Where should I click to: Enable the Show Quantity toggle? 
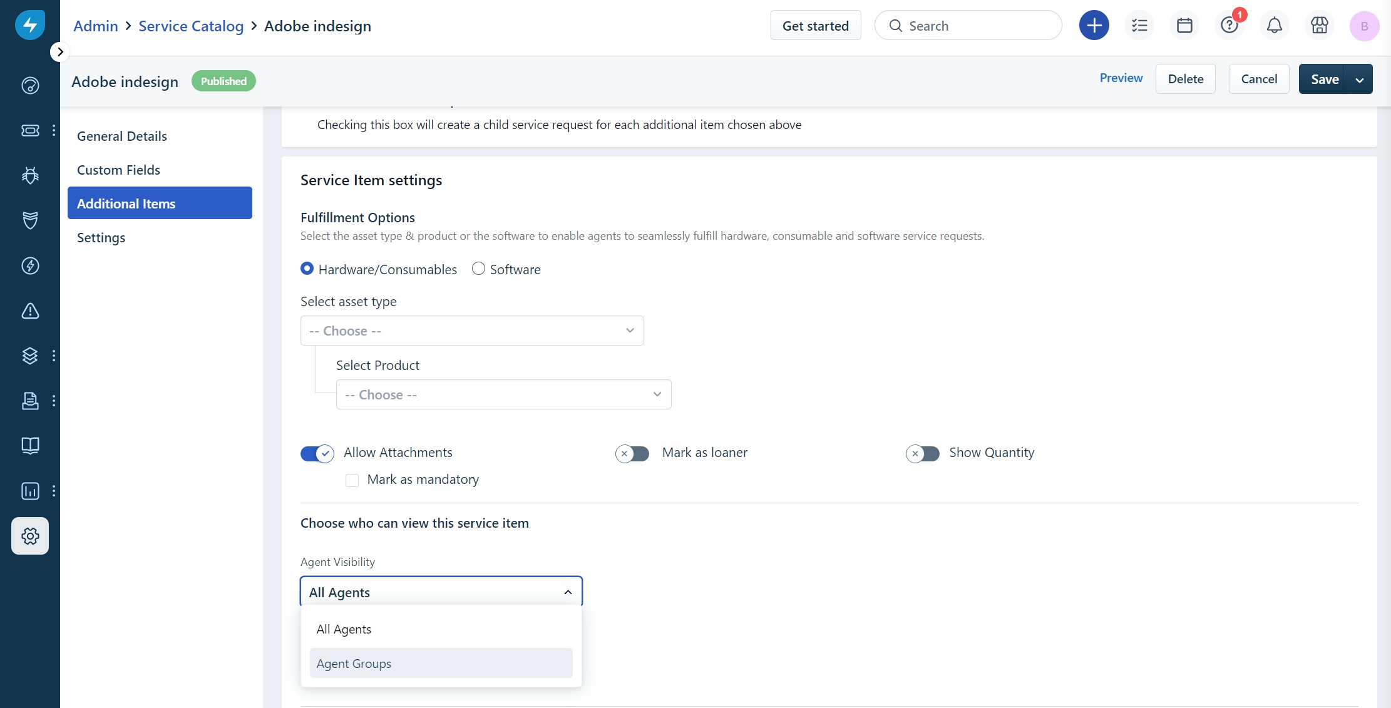pos(923,453)
